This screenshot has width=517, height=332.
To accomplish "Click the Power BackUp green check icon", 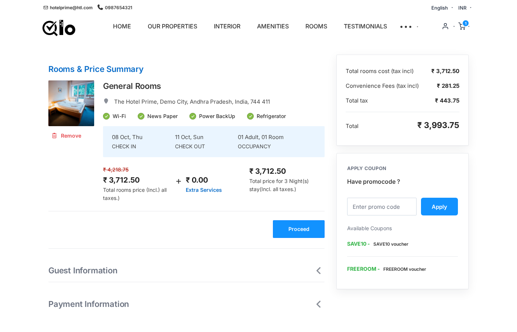I will click(193, 116).
